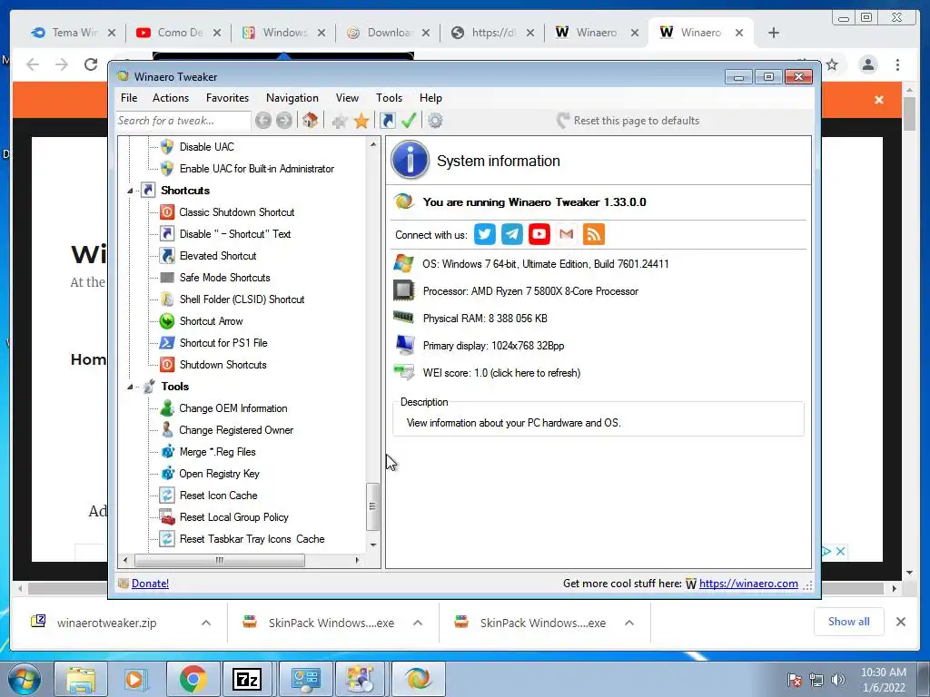Click Show all downloads button
Image resolution: width=930 pixels, height=697 pixels.
click(849, 622)
